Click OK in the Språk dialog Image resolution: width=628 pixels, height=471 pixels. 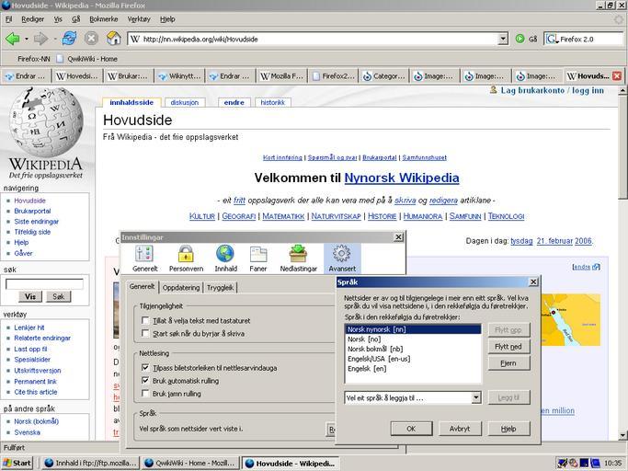(411, 429)
